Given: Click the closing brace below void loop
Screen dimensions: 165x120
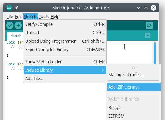Looking at the screenshot, I should [x=7, y=77].
